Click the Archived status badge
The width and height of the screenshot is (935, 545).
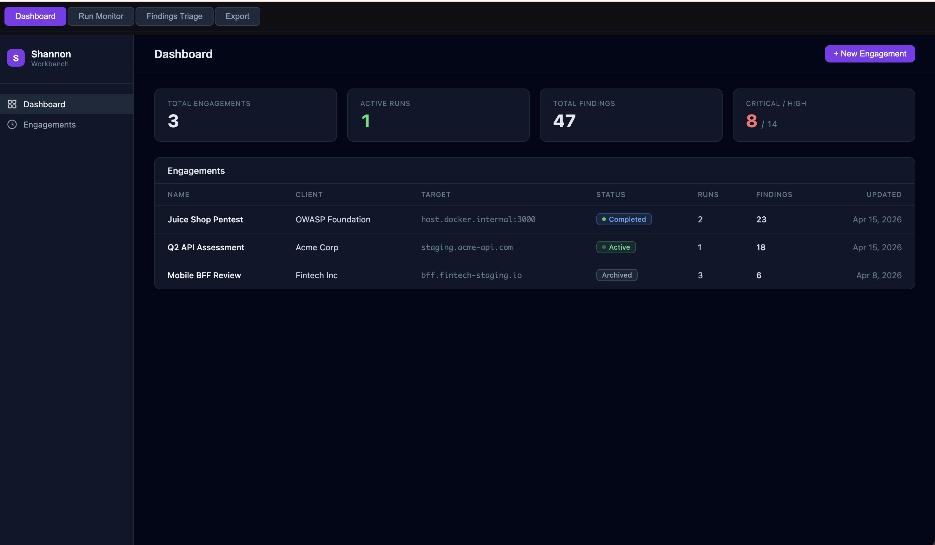coord(616,275)
